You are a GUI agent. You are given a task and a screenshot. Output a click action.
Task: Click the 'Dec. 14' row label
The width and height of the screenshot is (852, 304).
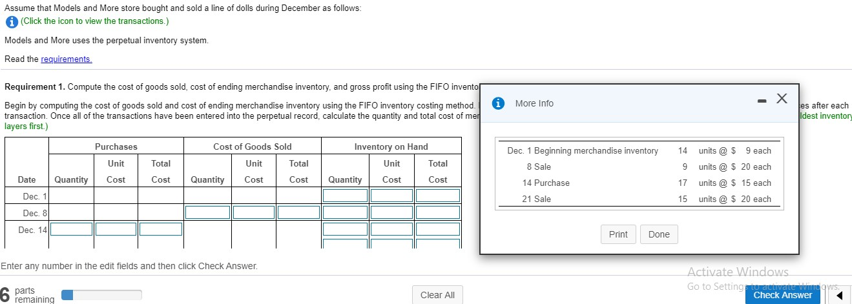tap(33, 230)
